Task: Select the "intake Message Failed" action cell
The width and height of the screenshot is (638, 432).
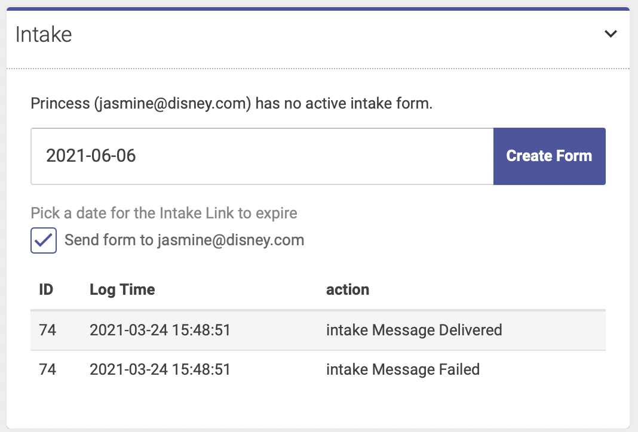Action: click(403, 369)
